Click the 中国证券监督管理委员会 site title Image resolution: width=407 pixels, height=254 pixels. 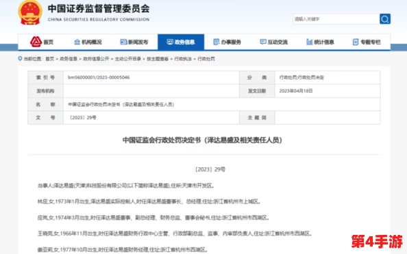click(x=99, y=9)
